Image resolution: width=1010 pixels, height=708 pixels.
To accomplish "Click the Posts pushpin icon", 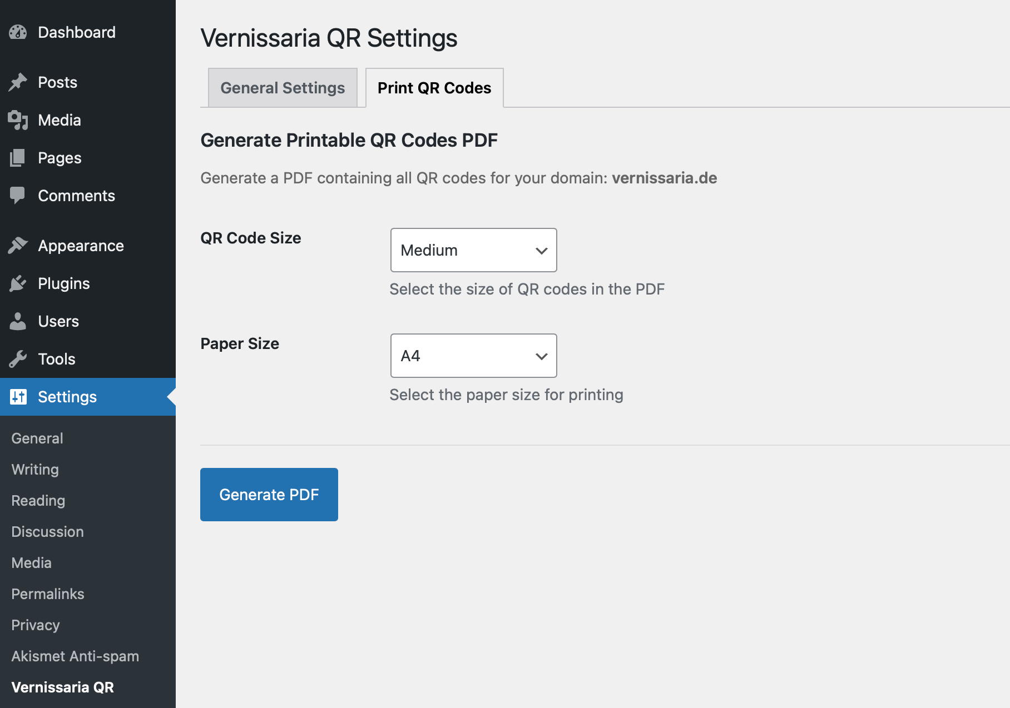I will coord(18,82).
